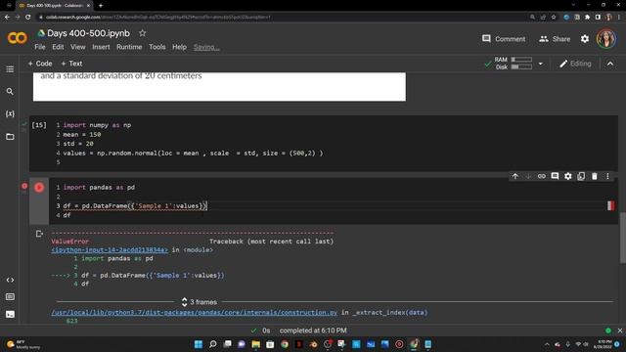This screenshot has width=626, height=352.
Task: Expand the 3 frames traceback section
Action: pyautogui.click(x=200, y=302)
